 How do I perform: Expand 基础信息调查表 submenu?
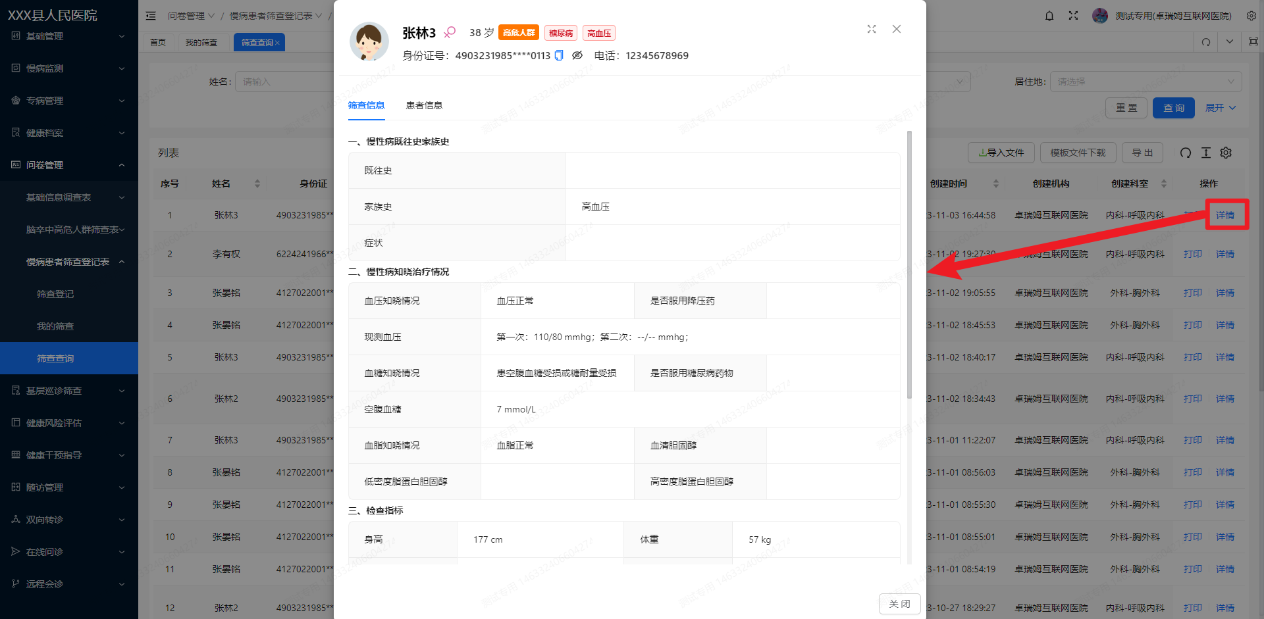[x=69, y=197]
